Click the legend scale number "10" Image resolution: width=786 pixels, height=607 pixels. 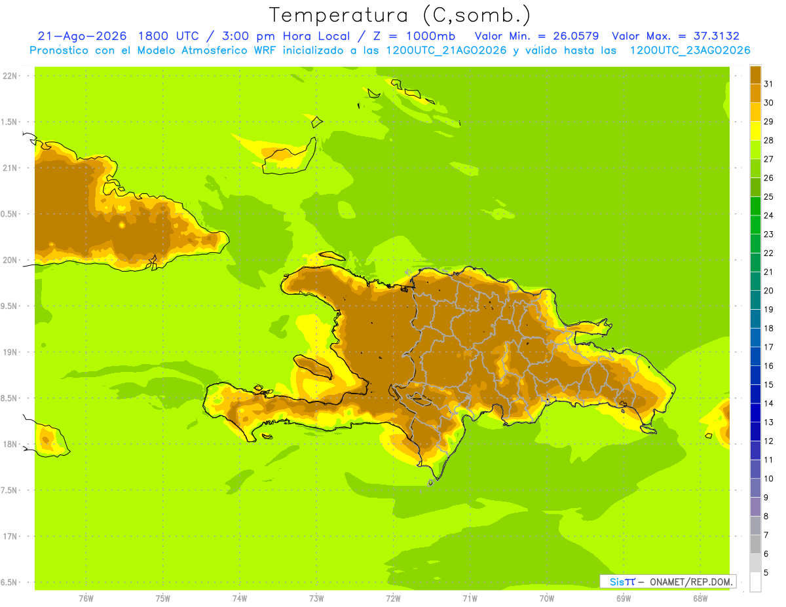[768, 479]
